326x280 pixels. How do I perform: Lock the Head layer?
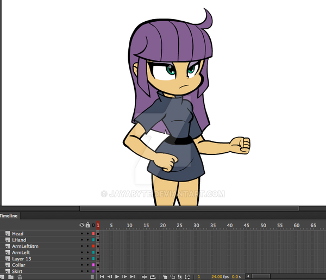tap(87, 234)
